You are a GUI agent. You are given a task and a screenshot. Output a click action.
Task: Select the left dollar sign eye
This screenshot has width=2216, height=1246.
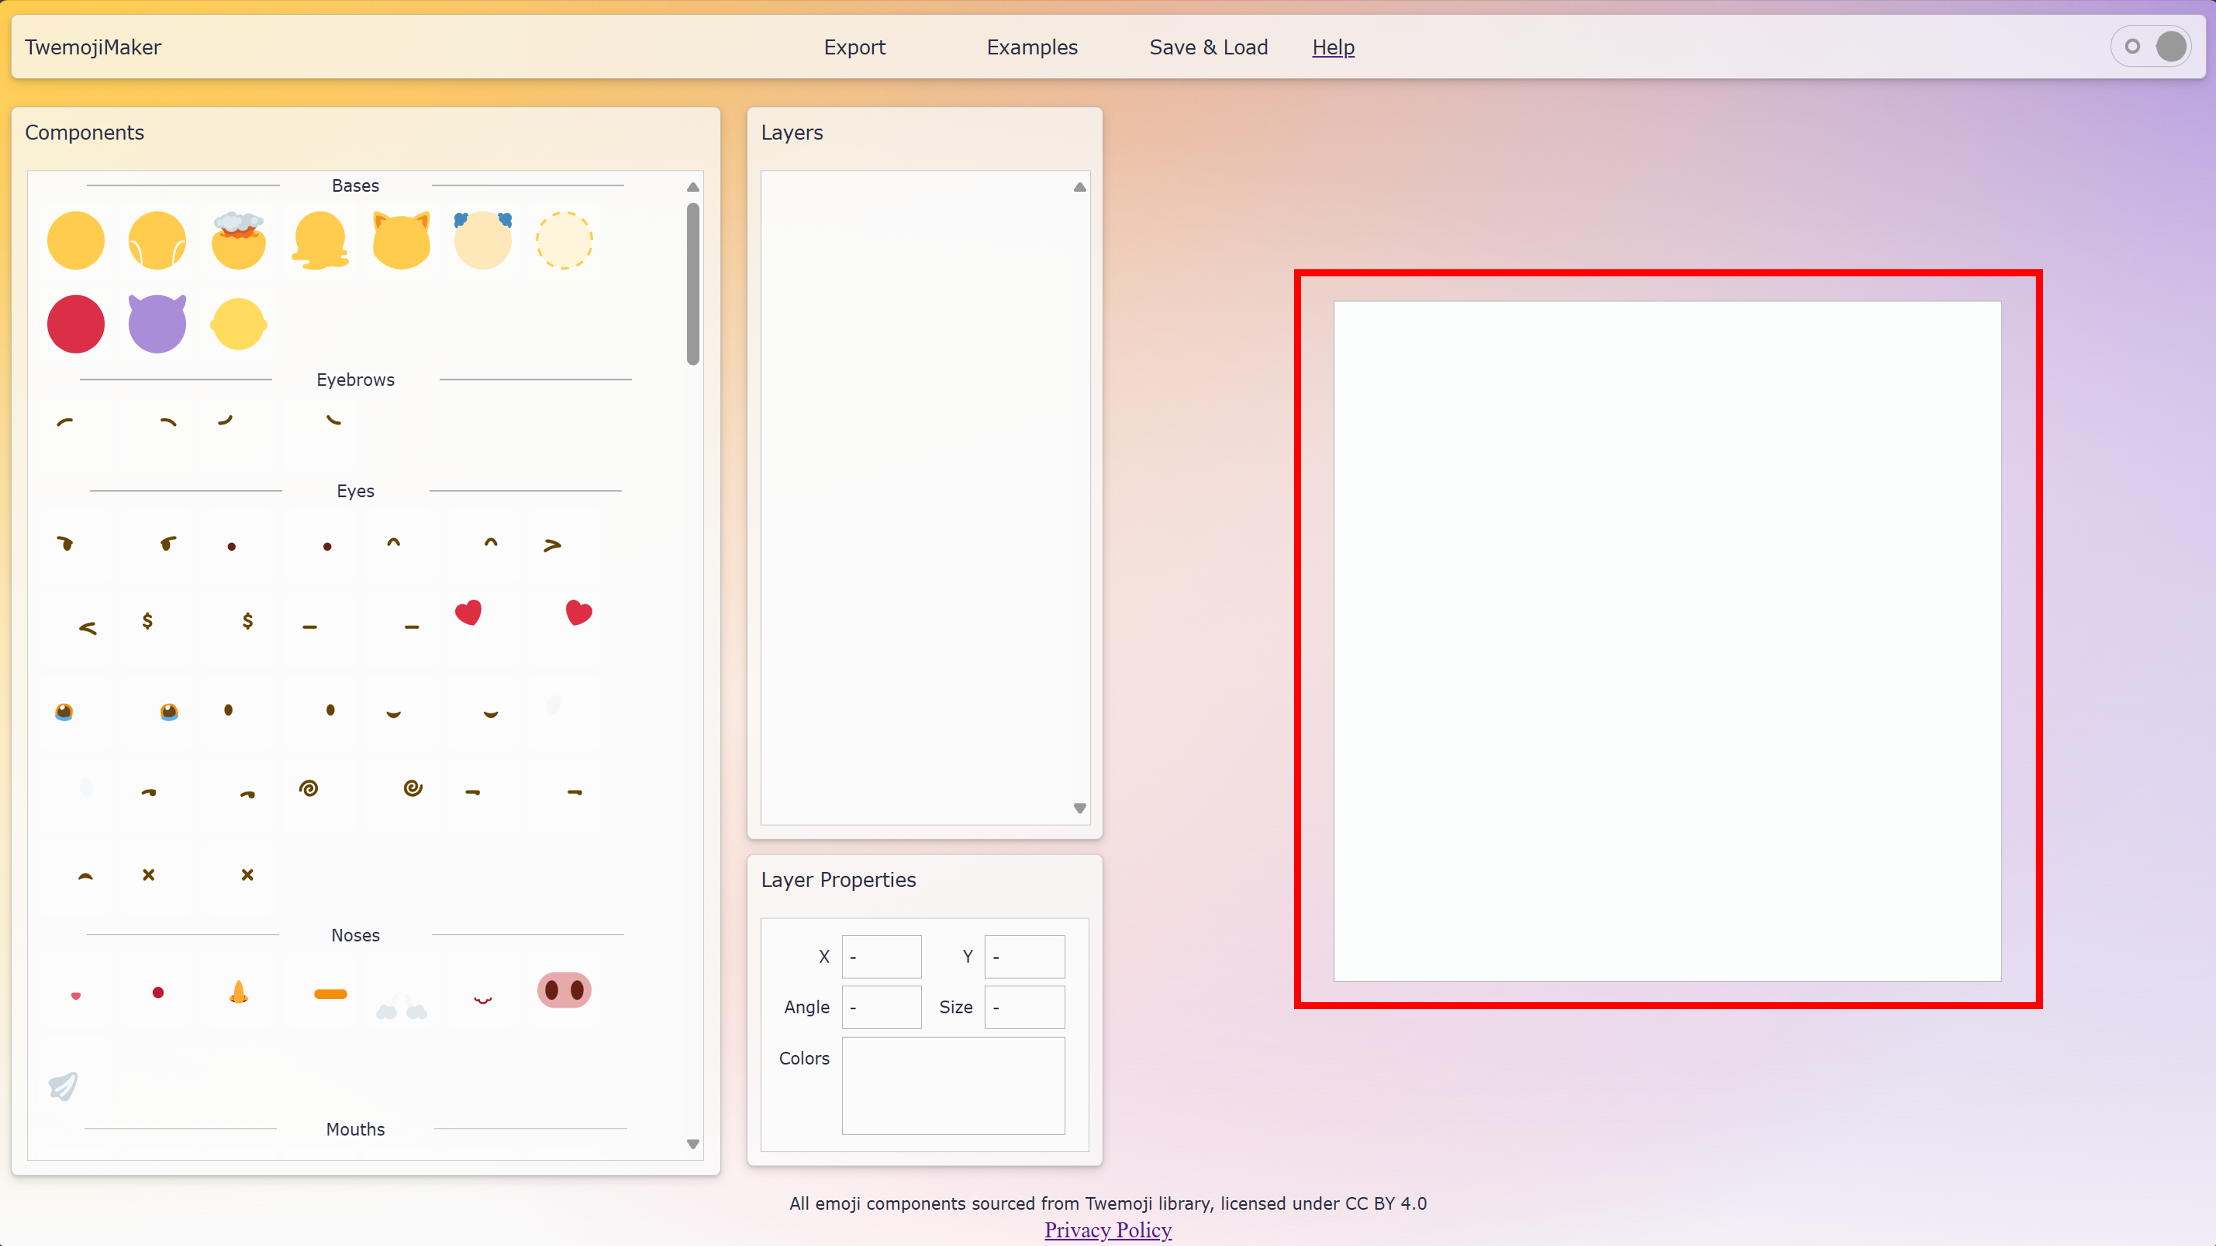[x=147, y=620]
